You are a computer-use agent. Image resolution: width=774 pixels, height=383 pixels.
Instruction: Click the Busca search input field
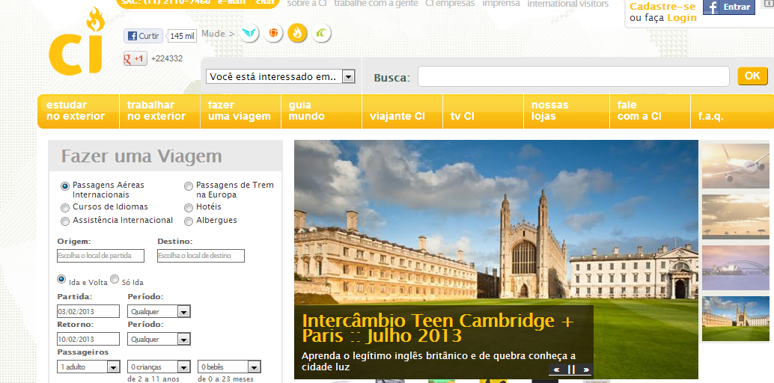pos(573,76)
